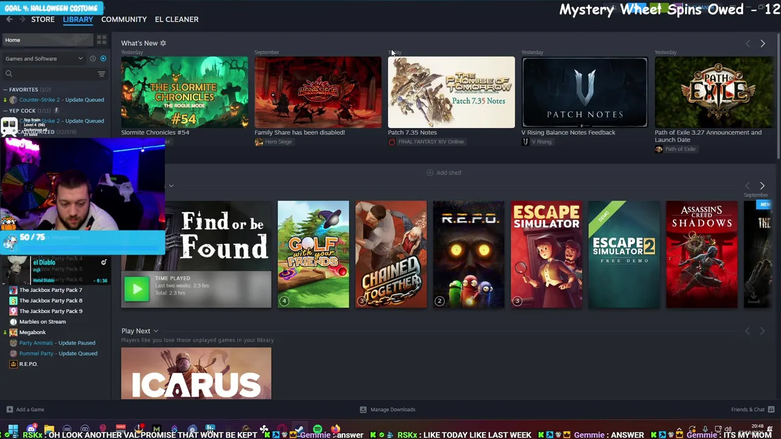This screenshot has width=781, height=439.
Task: Open Path of Exile 3.27 announcement thumbnail
Action: pyautogui.click(x=714, y=92)
